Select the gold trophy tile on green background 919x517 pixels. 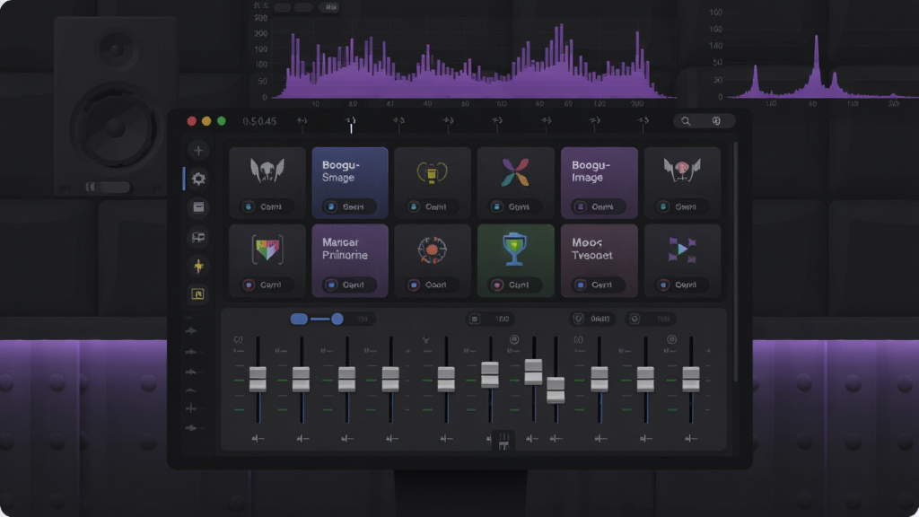pyautogui.click(x=515, y=250)
